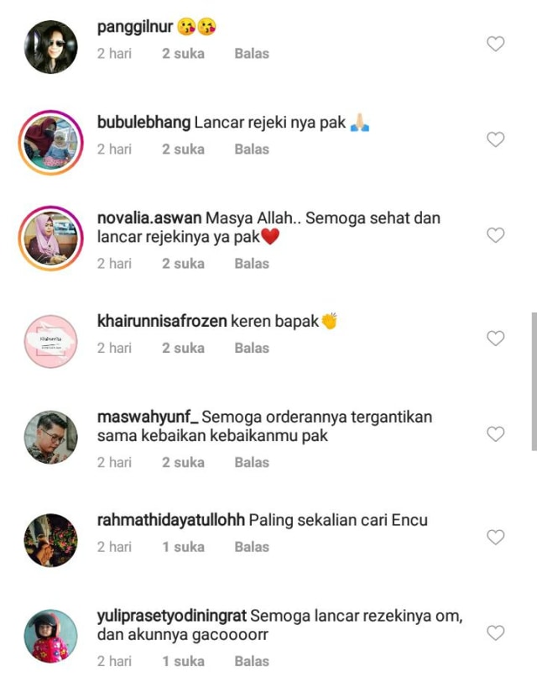View the '2 suka' likes on novalia.aswan's comment

183,264
